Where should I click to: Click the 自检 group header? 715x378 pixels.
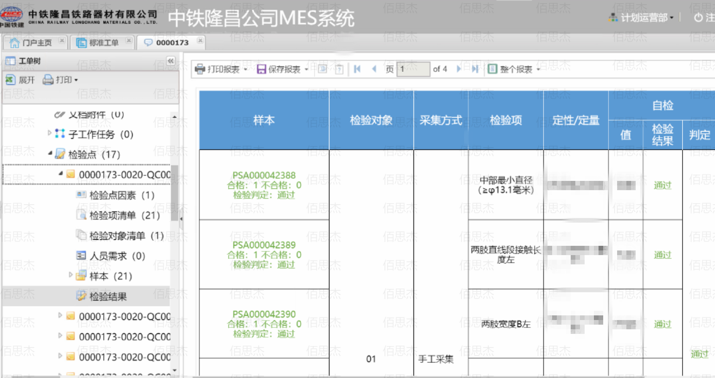[663, 105]
